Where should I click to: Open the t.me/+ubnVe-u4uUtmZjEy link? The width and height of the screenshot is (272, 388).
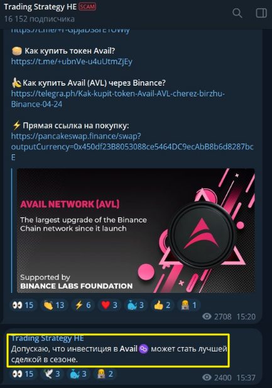[72, 61]
